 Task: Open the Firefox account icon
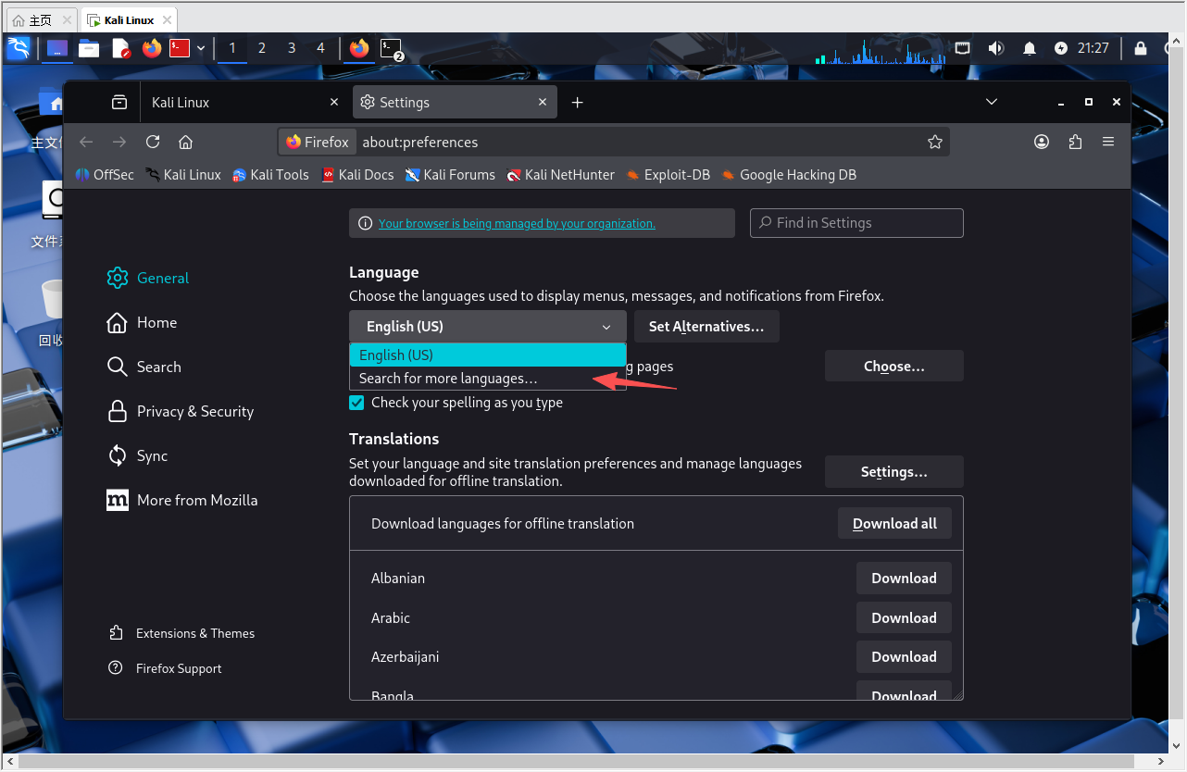(x=1042, y=142)
